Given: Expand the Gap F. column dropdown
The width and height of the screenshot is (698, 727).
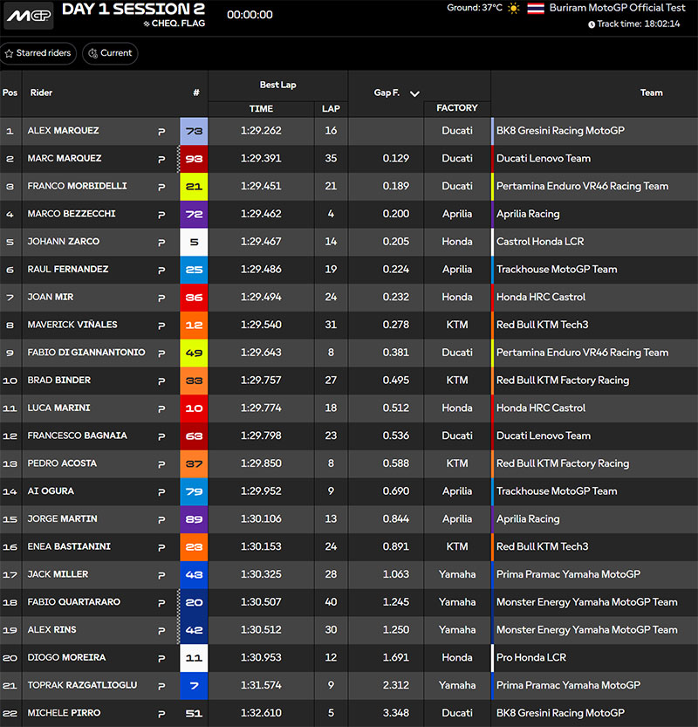Looking at the screenshot, I should tap(414, 93).
